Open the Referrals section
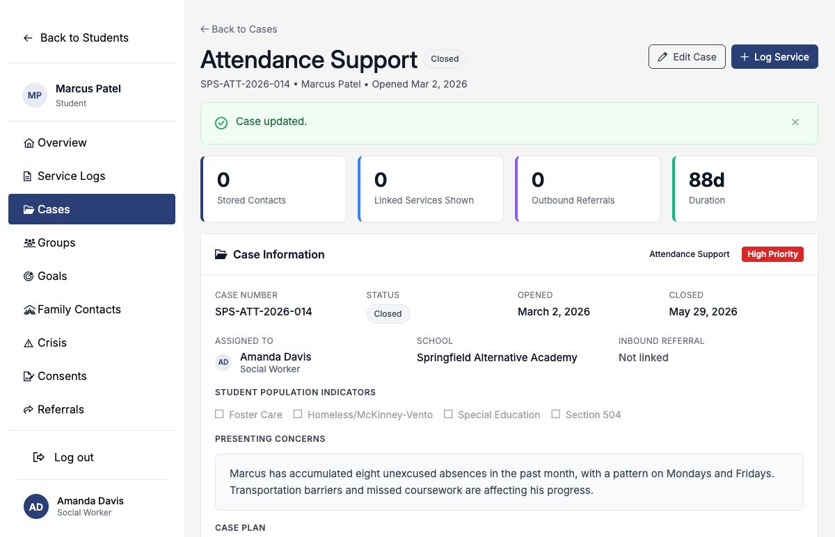 pos(92,410)
